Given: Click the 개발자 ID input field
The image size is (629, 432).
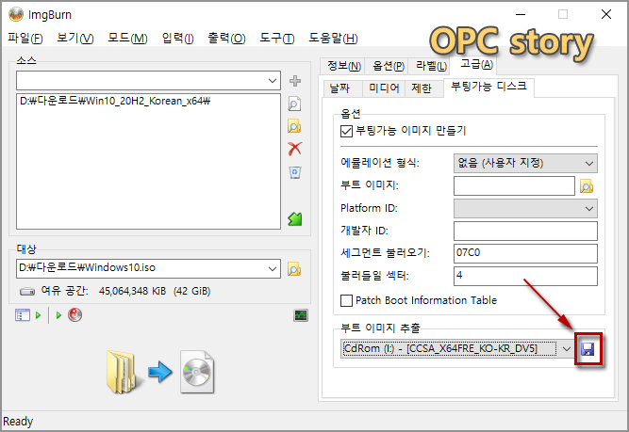Looking at the screenshot, I should tap(525, 231).
